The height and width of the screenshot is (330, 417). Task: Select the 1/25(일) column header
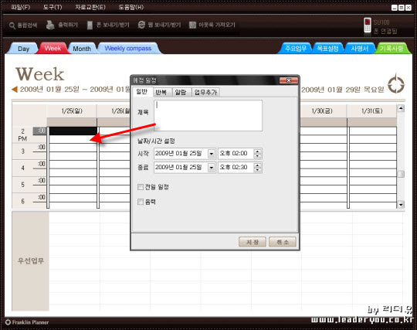click(72, 111)
